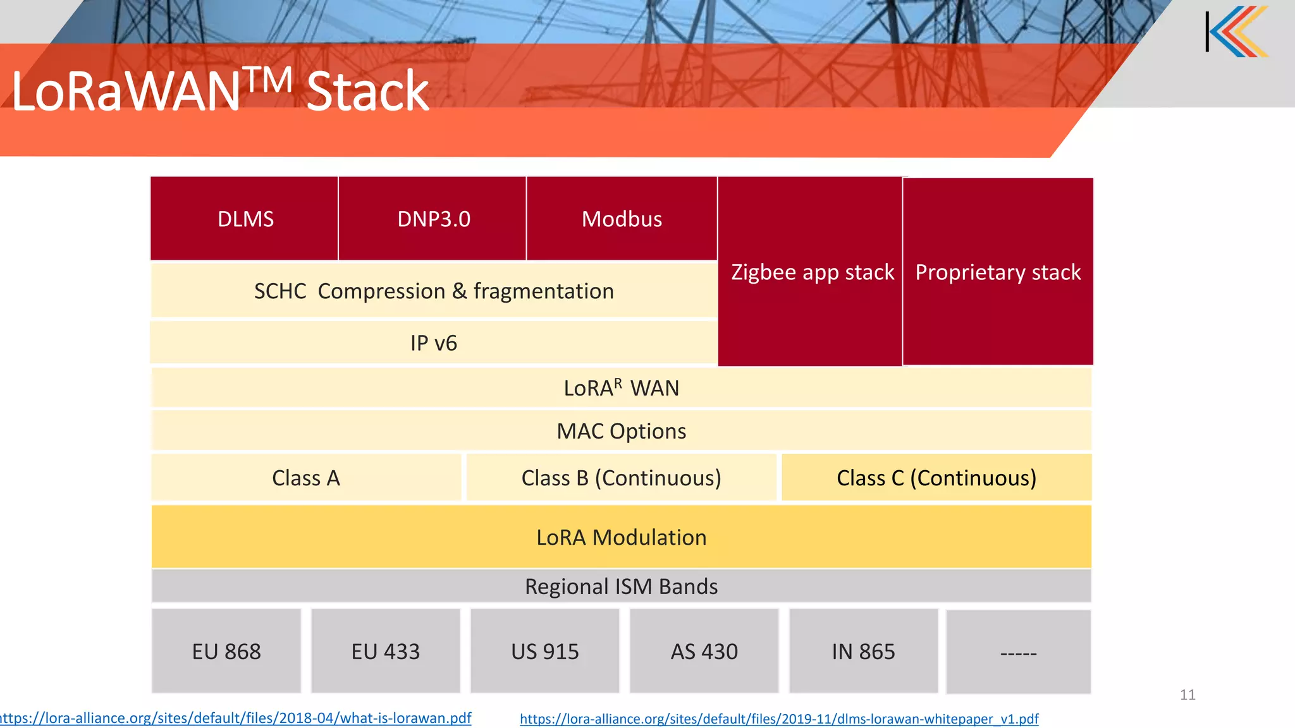Viewport: 1295px width, 728px height.
Task: Click the Proprietary stack block
Action: click(x=998, y=272)
